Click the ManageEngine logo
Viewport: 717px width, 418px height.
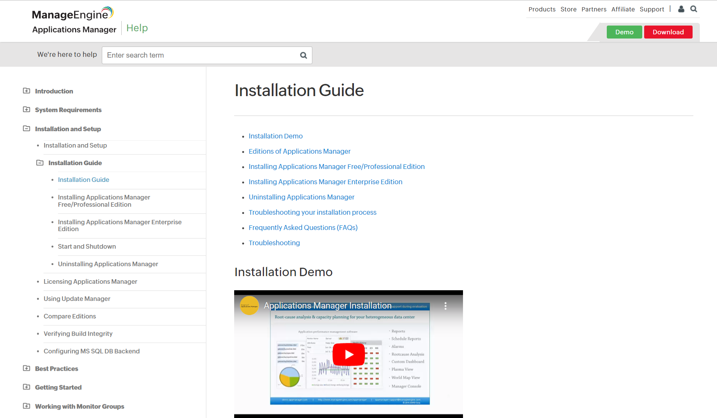tap(72, 14)
